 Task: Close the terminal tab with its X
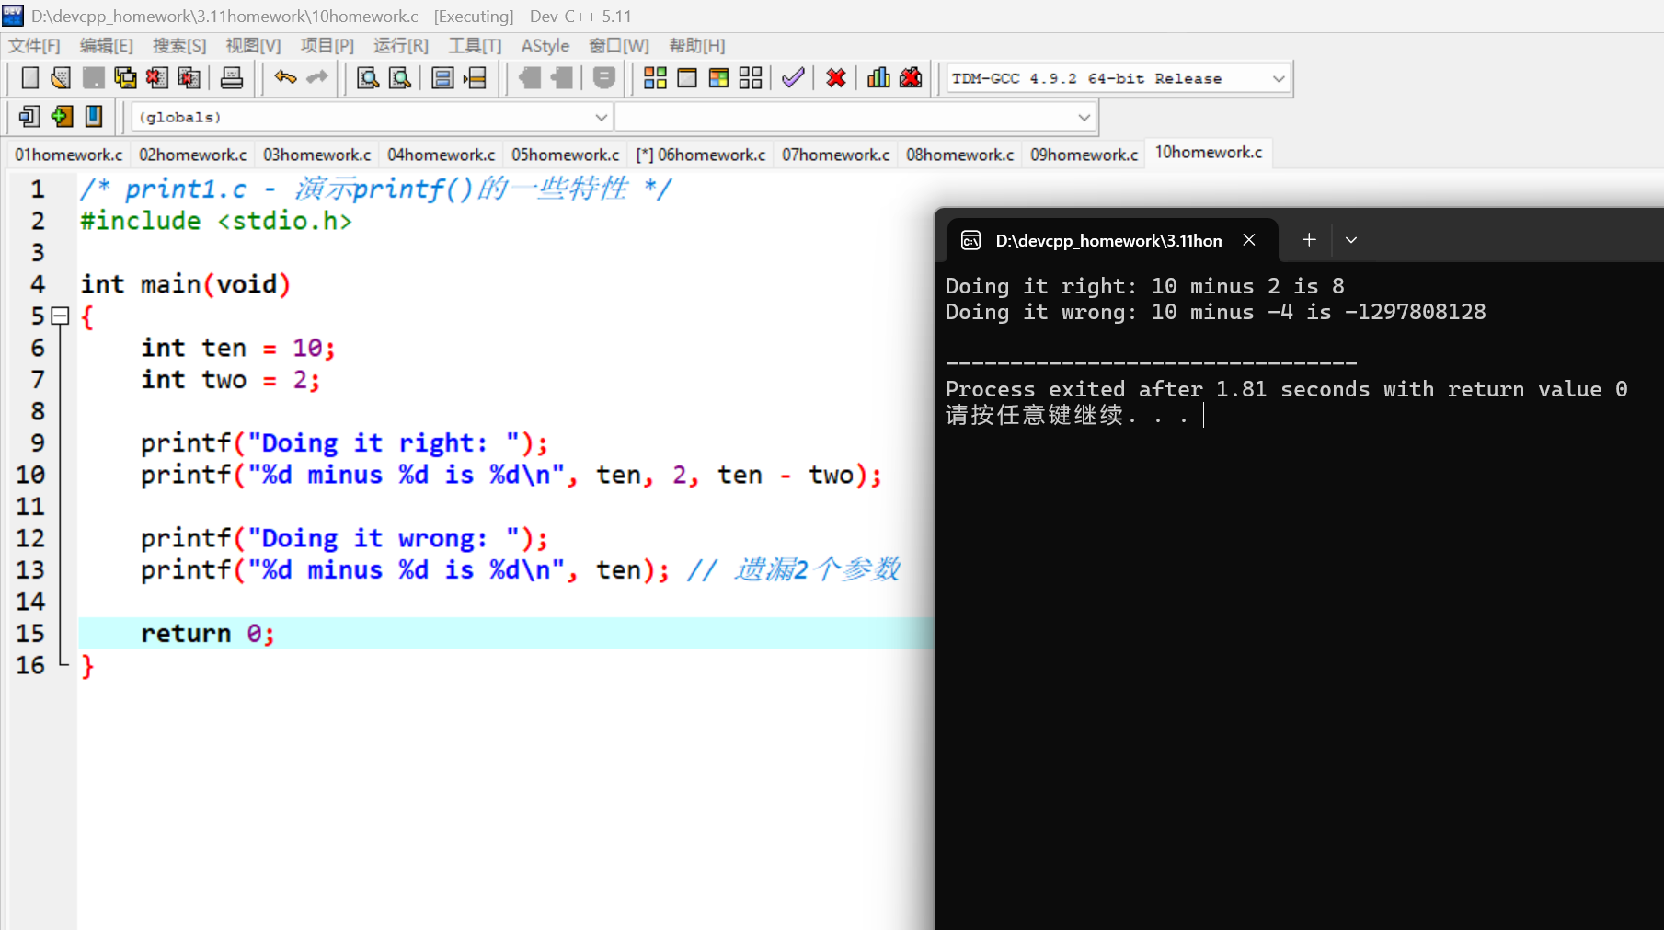pos(1249,240)
